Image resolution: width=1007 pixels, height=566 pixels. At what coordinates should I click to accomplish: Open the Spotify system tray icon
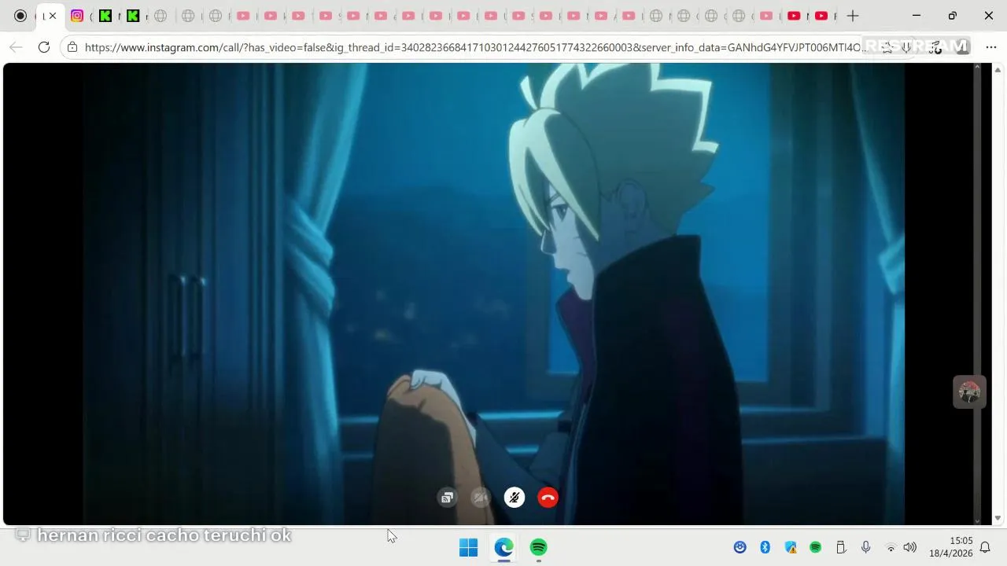tap(816, 547)
